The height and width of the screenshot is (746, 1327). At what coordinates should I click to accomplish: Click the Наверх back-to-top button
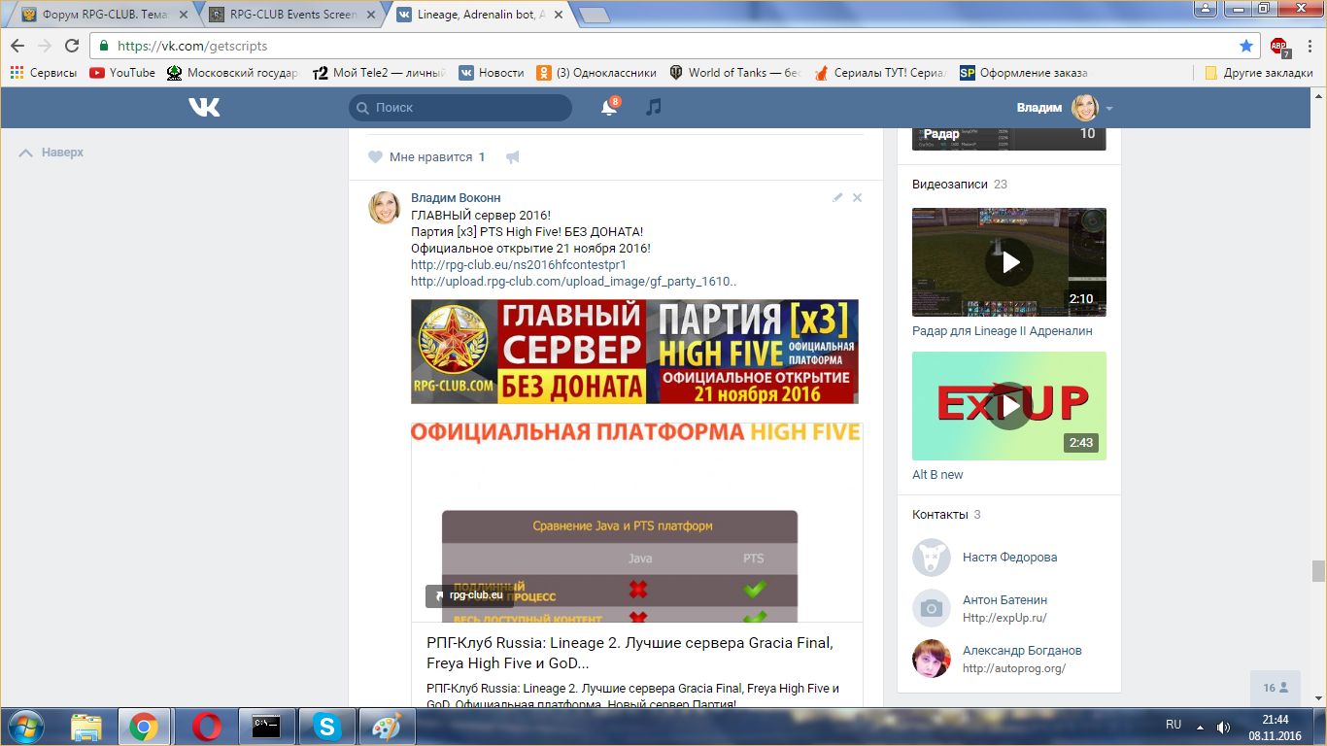(52, 153)
